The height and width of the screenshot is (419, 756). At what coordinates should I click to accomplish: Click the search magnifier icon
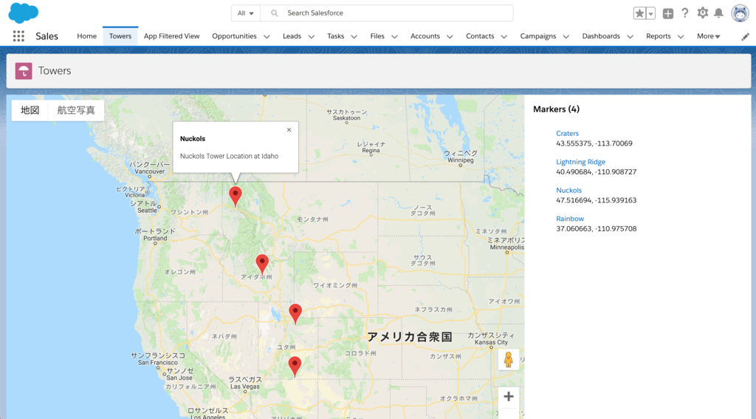click(275, 13)
